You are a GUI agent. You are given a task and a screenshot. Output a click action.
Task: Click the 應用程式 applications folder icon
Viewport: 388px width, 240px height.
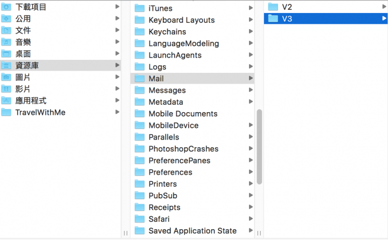coord(6,100)
